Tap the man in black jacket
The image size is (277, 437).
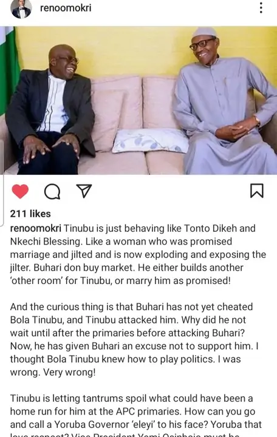(50, 110)
